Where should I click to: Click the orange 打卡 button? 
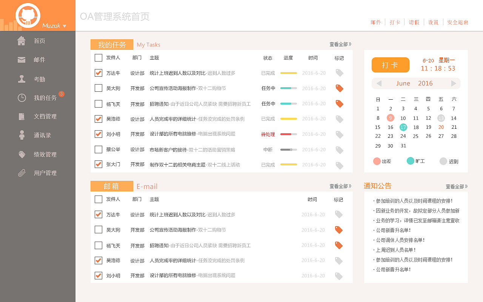(391, 65)
